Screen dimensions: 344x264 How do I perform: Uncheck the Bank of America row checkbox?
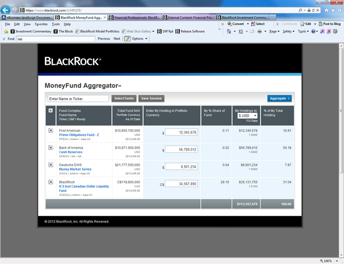pos(50,148)
